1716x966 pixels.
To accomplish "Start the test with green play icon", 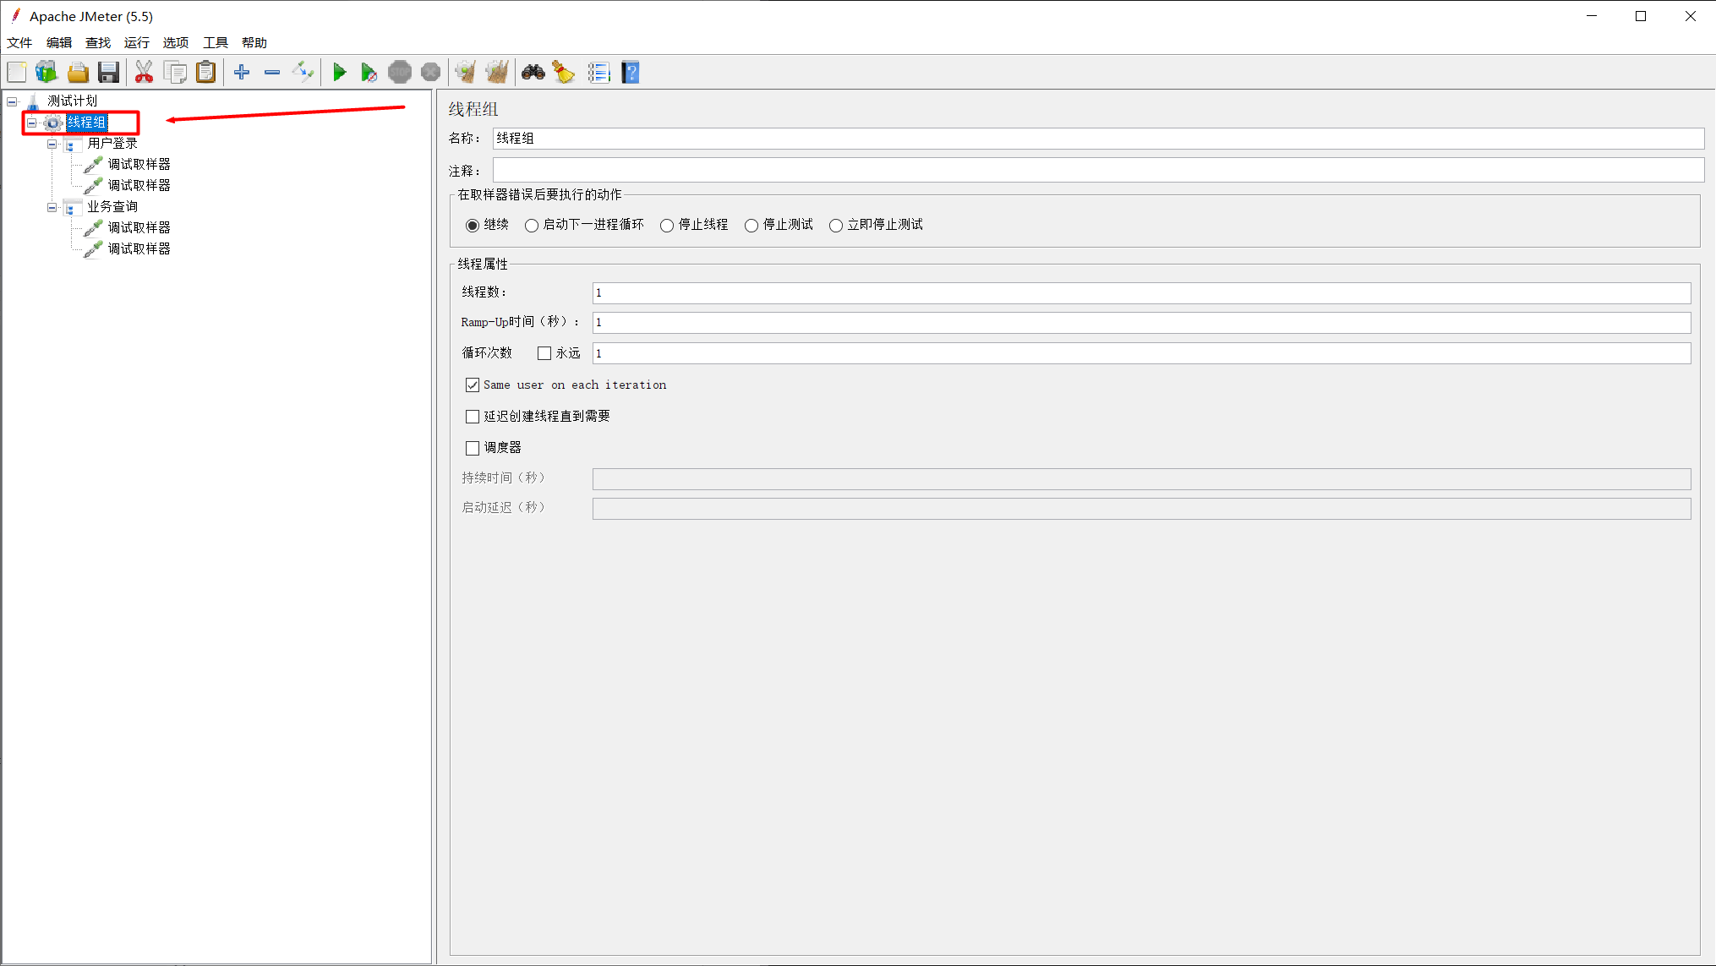I will [x=339, y=73].
